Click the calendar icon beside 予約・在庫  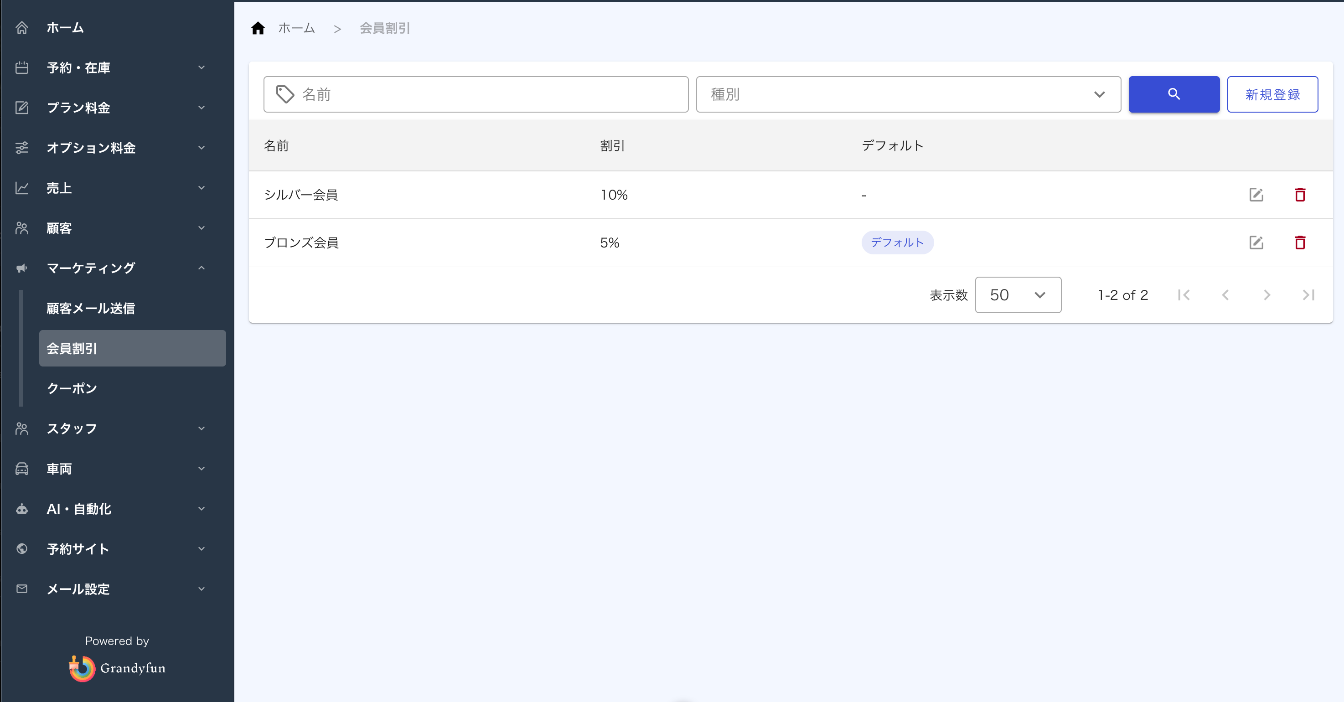(x=22, y=68)
